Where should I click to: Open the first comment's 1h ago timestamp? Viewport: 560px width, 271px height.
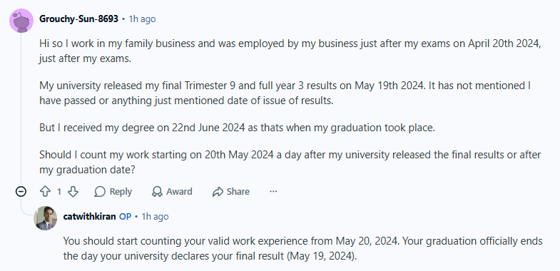click(x=142, y=19)
